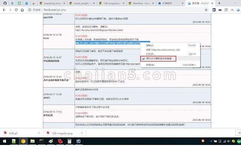
Task: Bookmark this page with the star
Action: point(206,10)
